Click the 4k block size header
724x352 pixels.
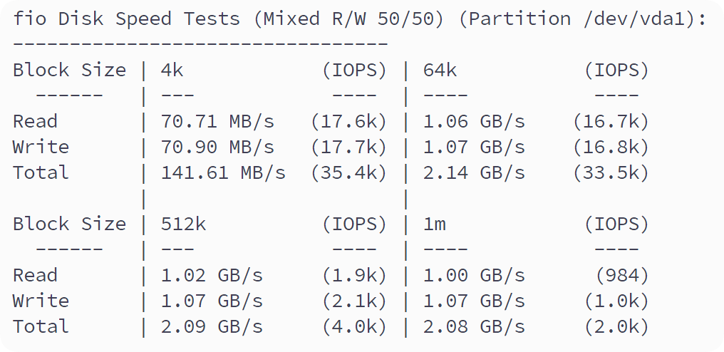click(x=172, y=70)
